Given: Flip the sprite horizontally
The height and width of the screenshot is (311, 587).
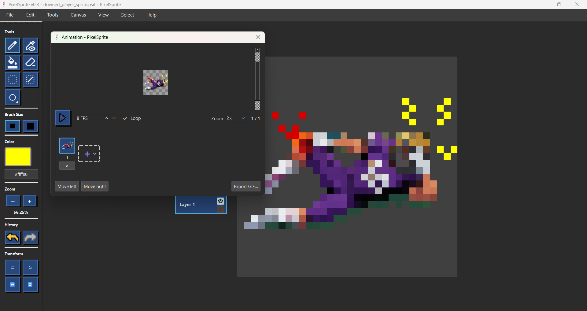Looking at the screenshot, I should click(13, 285).
